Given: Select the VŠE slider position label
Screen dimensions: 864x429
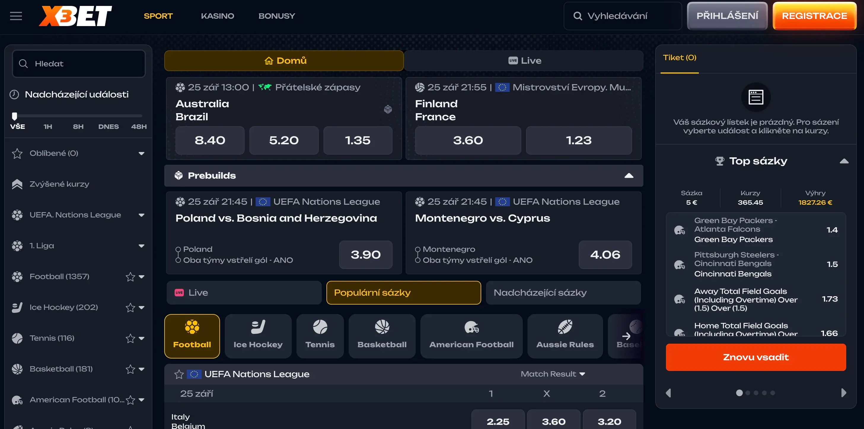Looking at the screenshot, I should [x=17, y=127].
